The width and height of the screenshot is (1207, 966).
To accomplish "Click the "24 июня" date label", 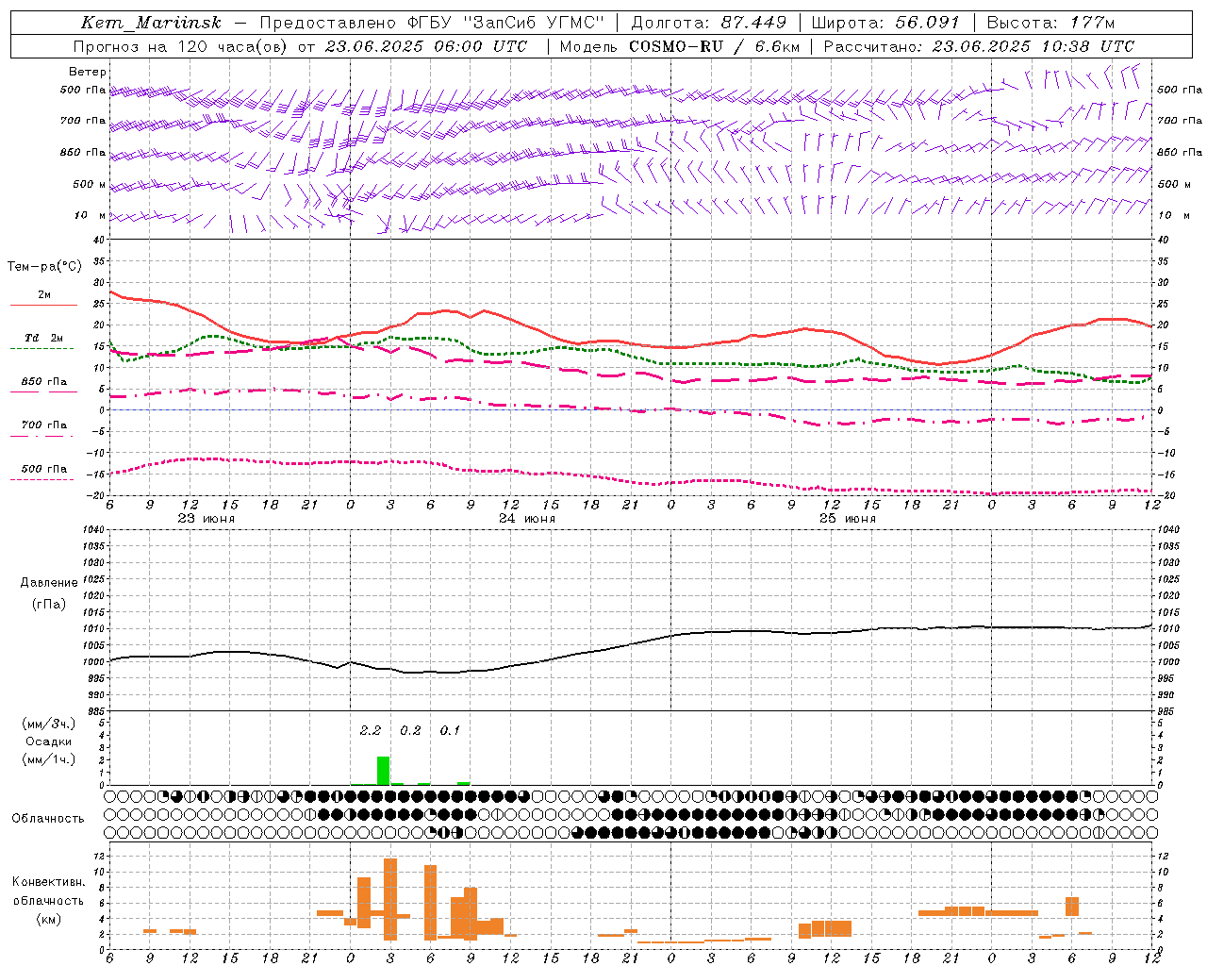I will pos(527,519).
